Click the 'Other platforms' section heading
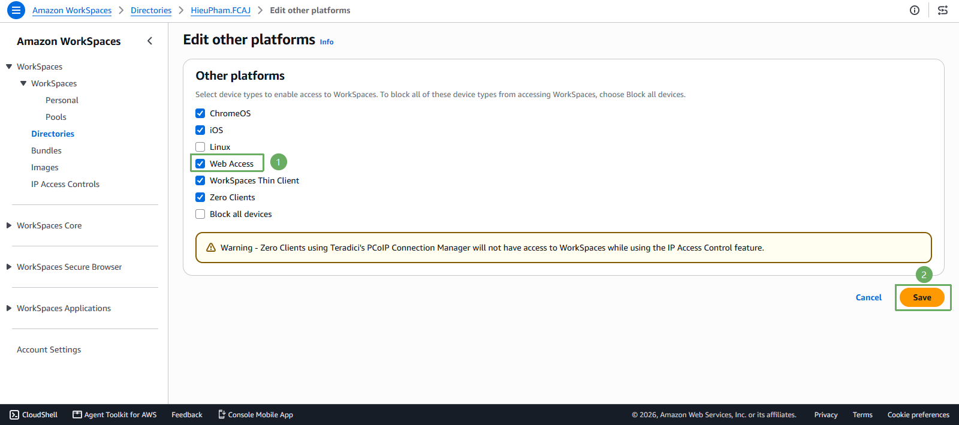The image size is (959, 425). tap(240, 76)
